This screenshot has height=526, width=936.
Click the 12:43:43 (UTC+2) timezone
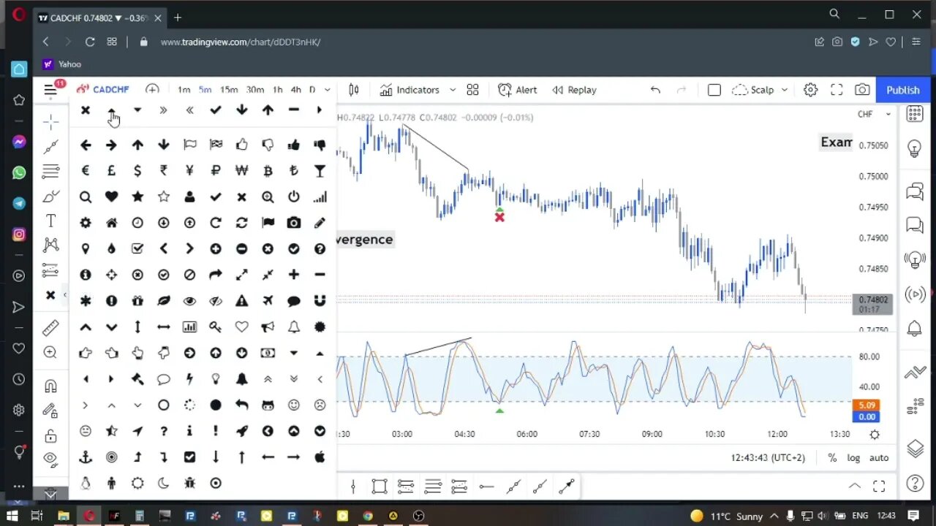pos(768,457)
